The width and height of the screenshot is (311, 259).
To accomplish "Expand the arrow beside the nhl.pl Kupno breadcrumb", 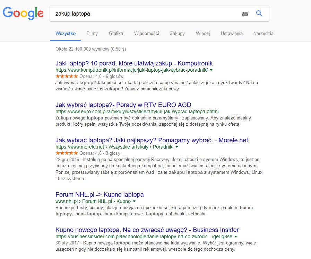I will [134, 202].
